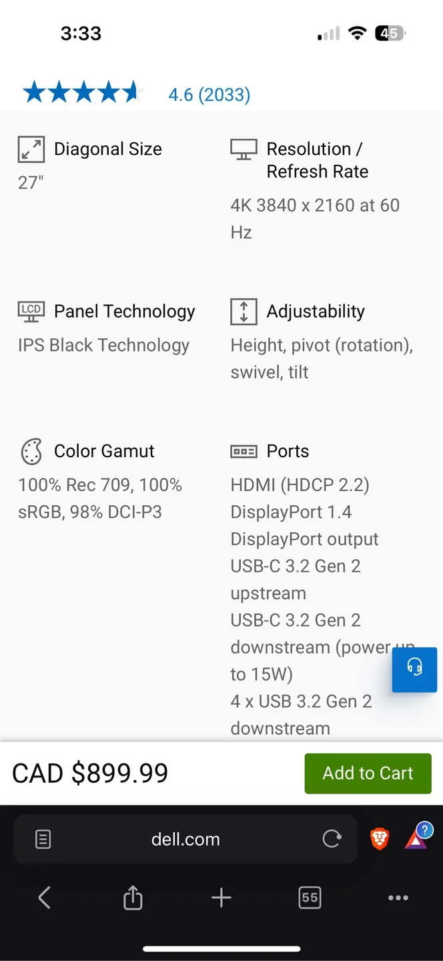Open a new tab with the plus button
The image size is (443, 961).
point(221,898)
